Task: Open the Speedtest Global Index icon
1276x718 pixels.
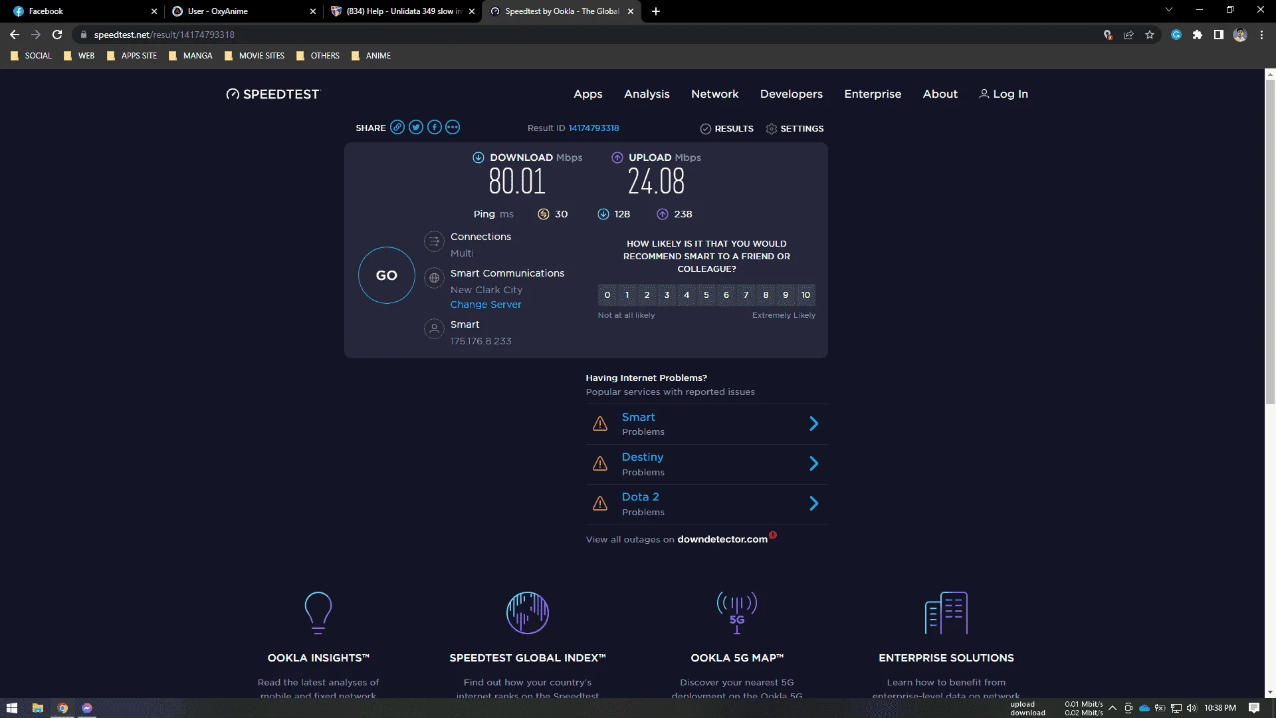Action: coord(528,613)
